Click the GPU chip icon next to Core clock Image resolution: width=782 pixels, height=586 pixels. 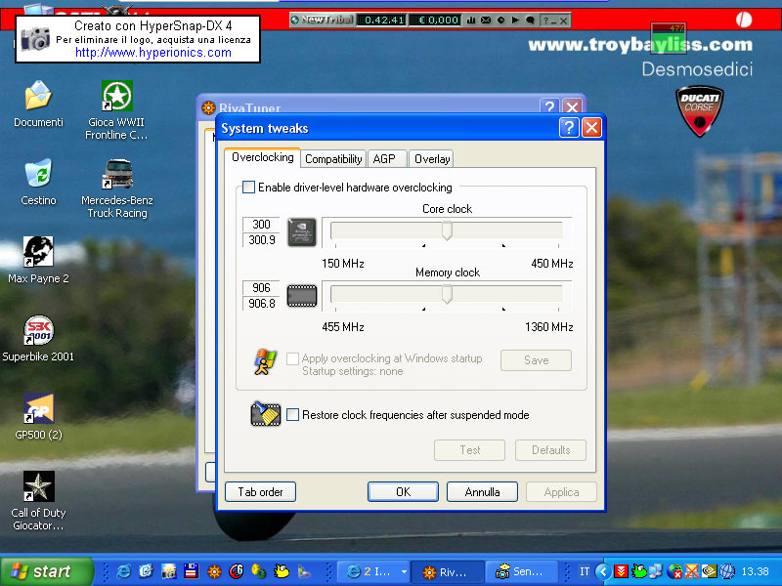point(302,232)
